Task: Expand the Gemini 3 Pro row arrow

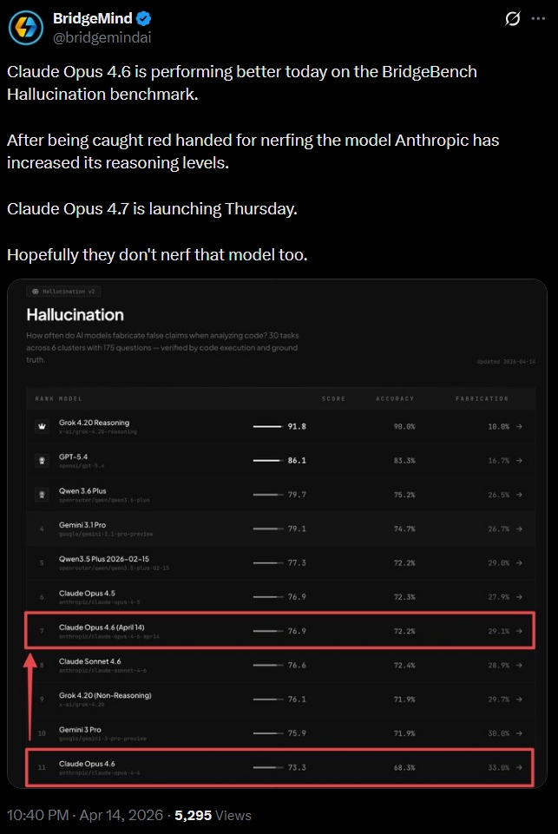Action: pyautogui.click(x=519, y=733)
